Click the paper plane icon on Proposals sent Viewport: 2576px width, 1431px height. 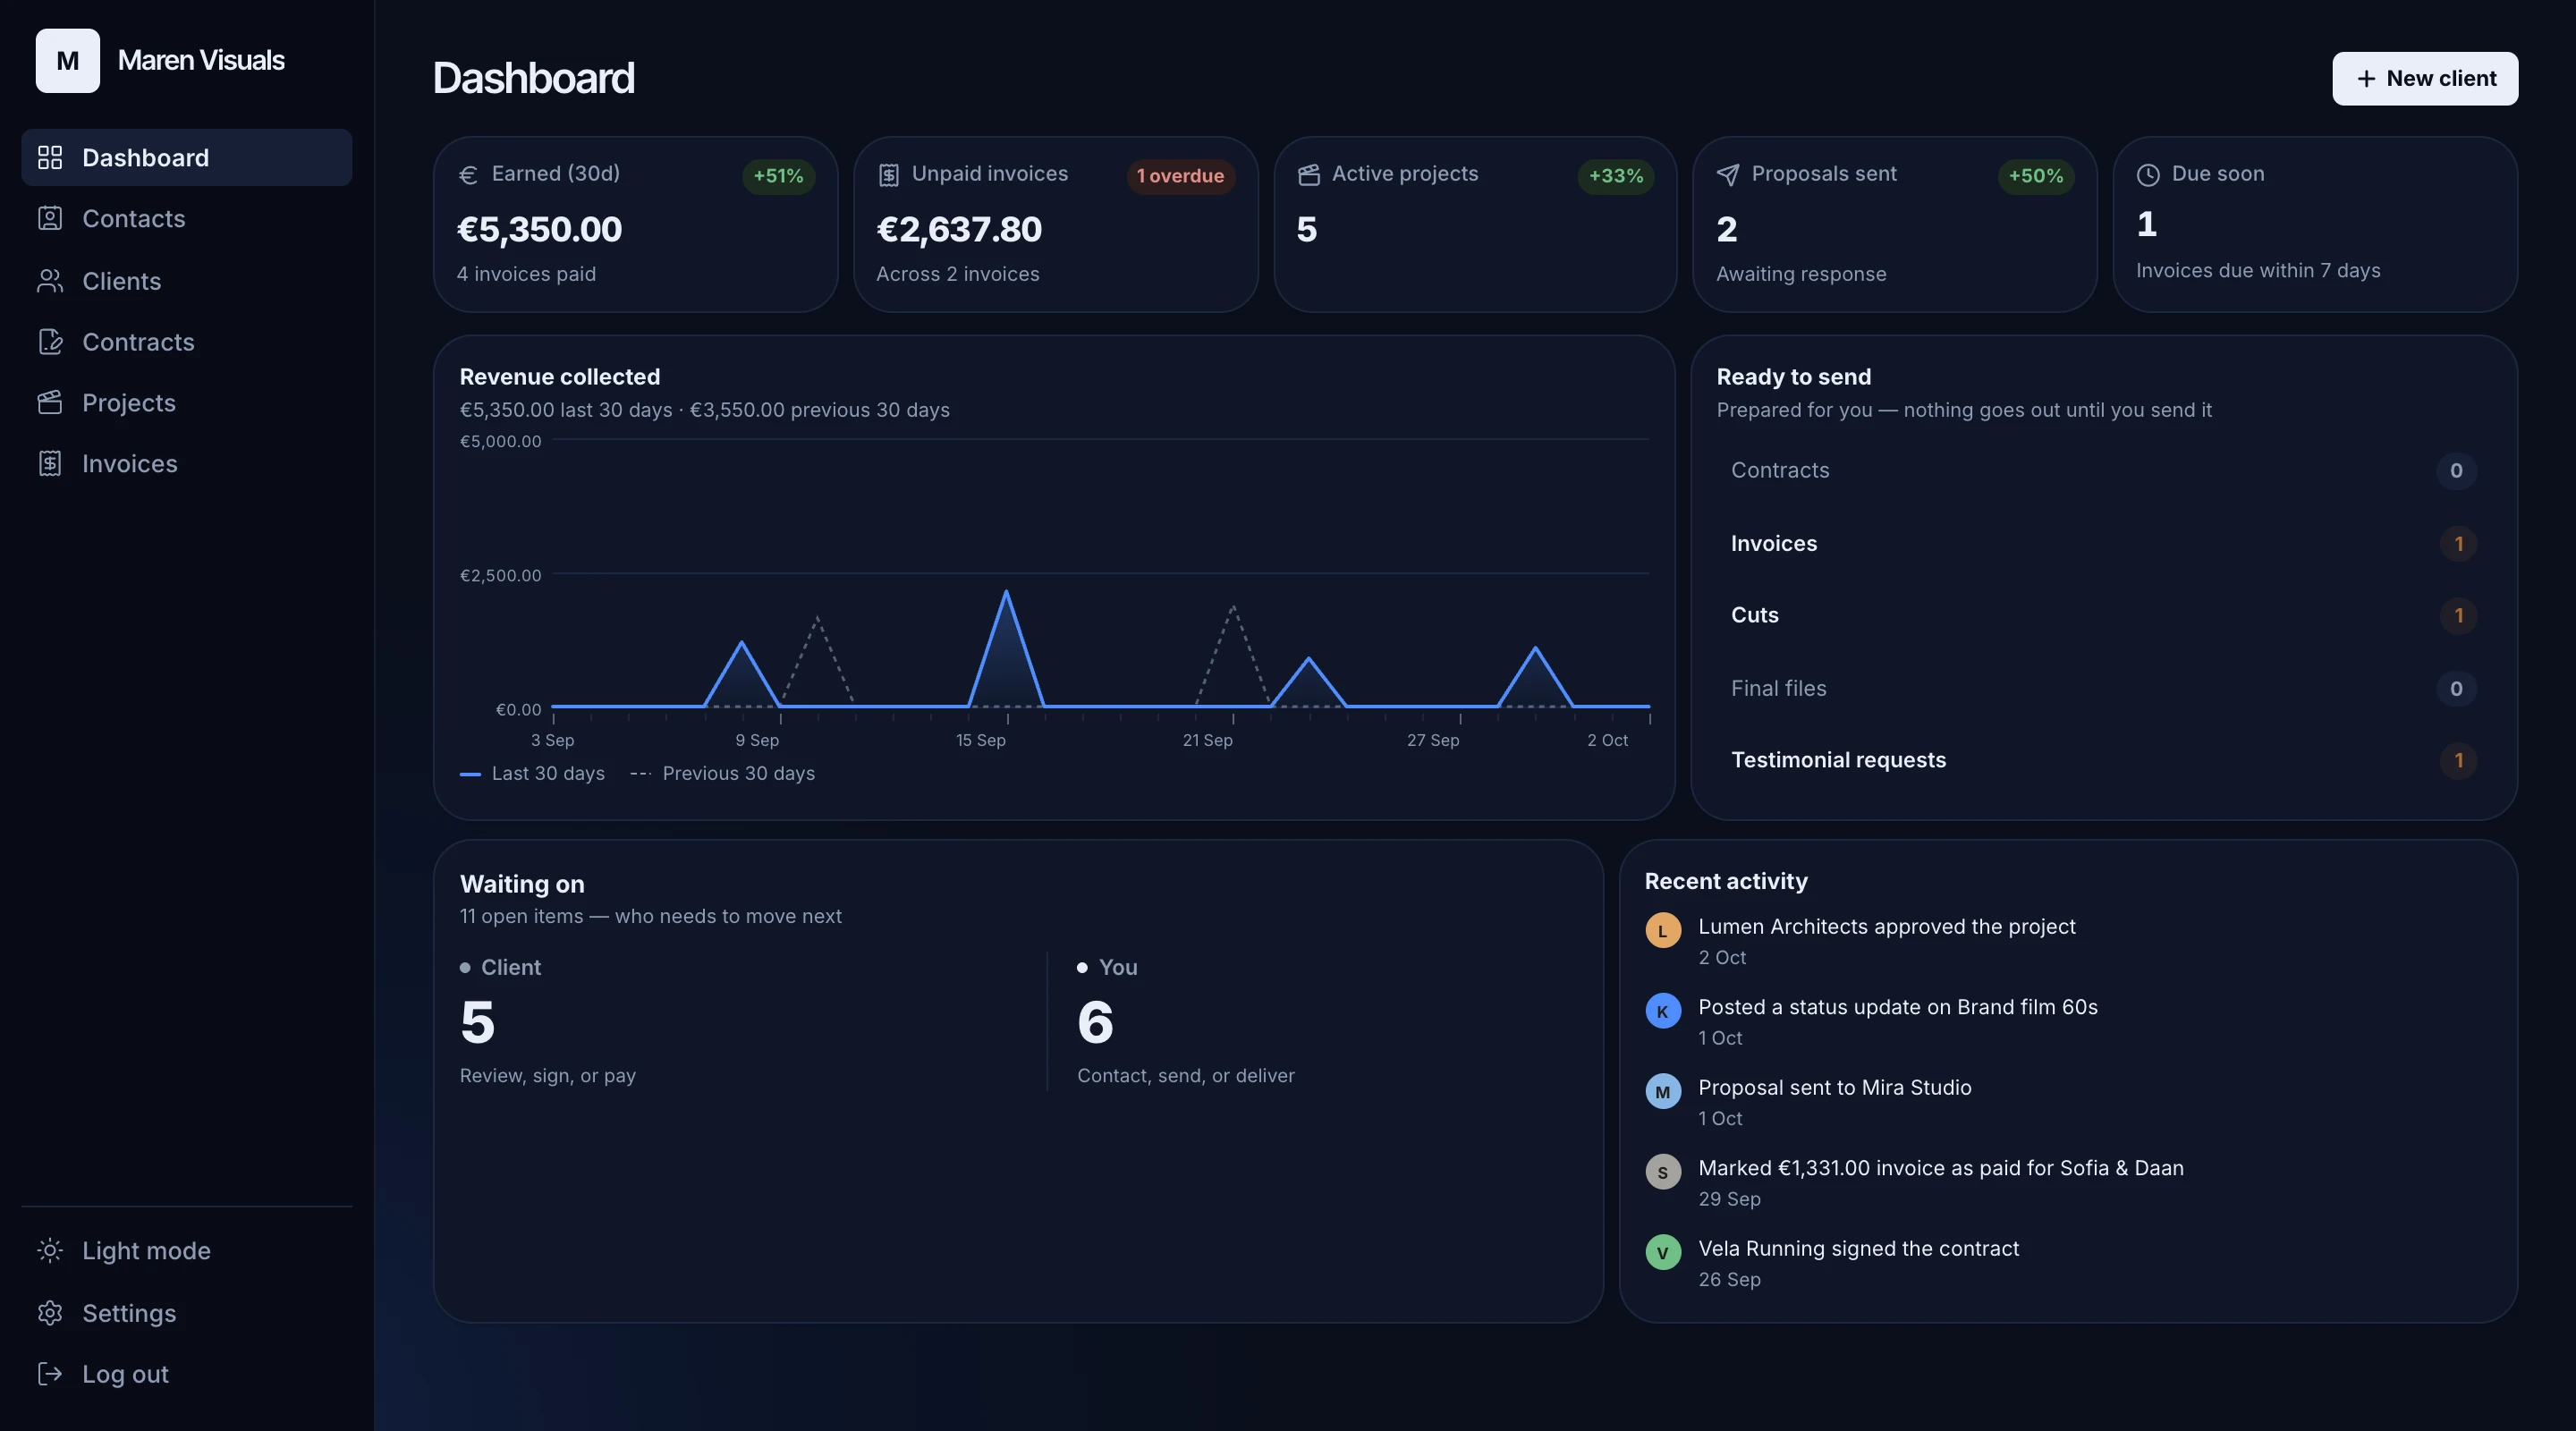[x=1728, y=175]
